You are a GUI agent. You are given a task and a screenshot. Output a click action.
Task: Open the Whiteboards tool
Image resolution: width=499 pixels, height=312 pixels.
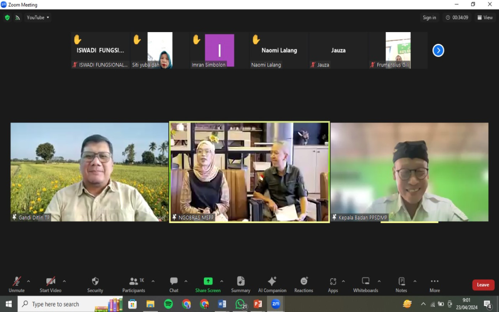pyautogui.click(x=365, y=282)
